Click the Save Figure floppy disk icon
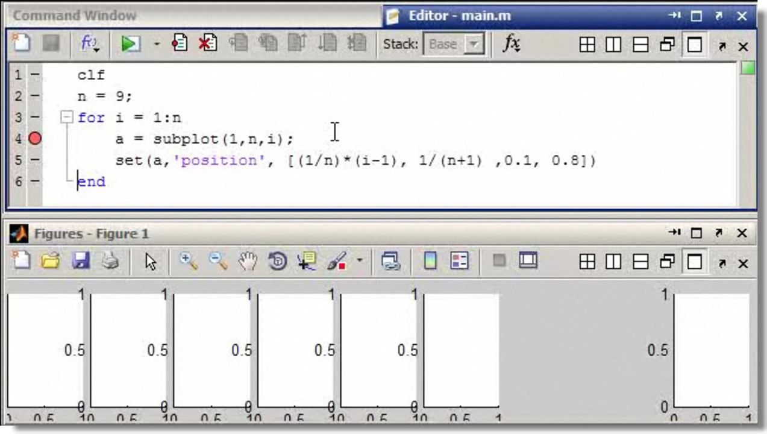 81,261
